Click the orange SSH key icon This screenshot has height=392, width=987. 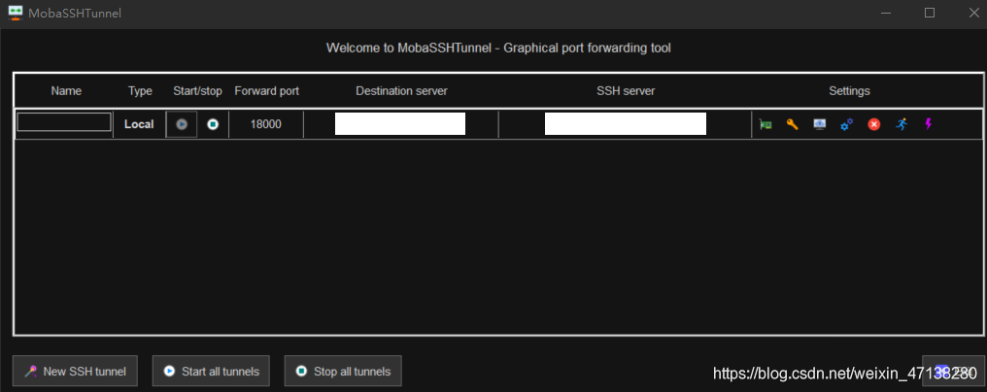pyautogui.click(x=793, y=124)
